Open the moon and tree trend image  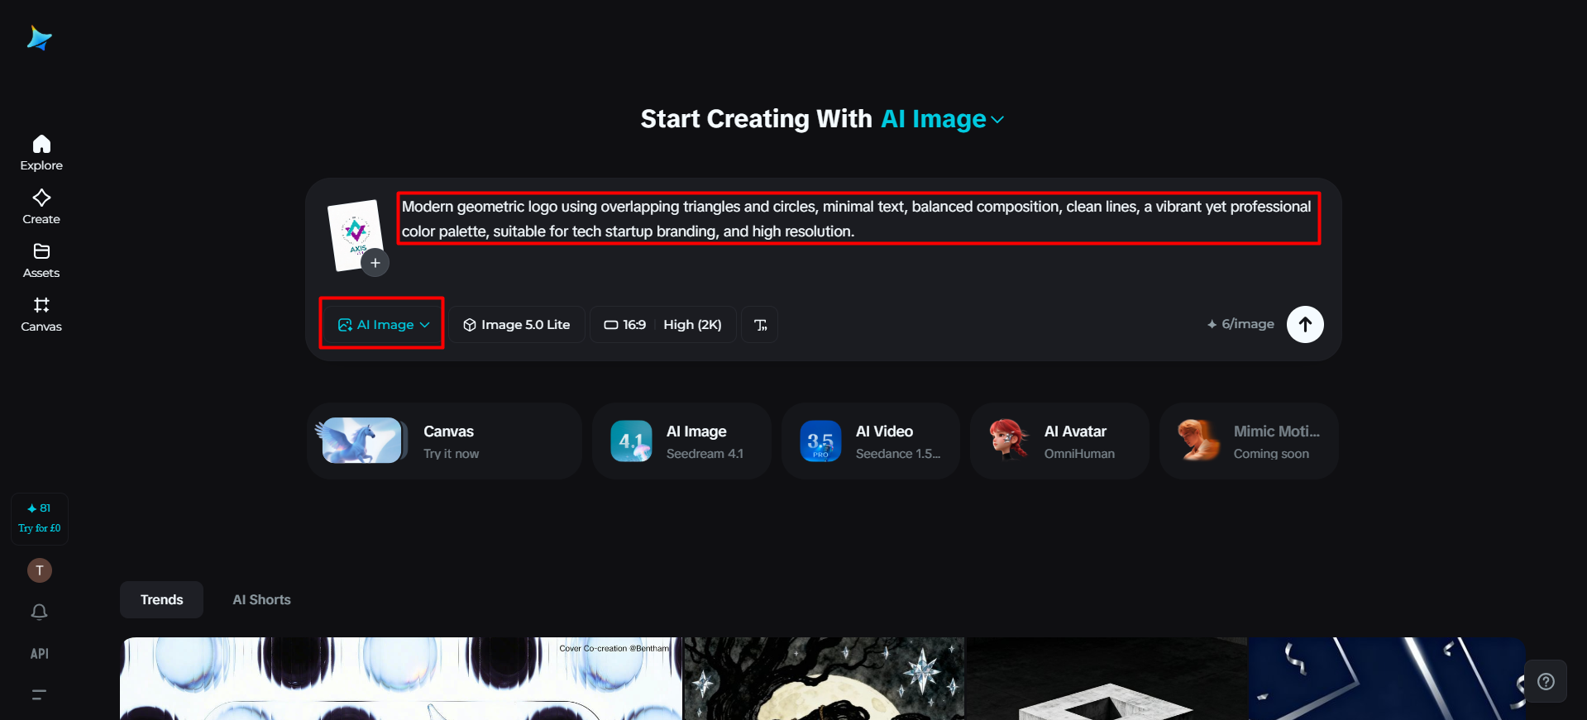tap(825, 679)
